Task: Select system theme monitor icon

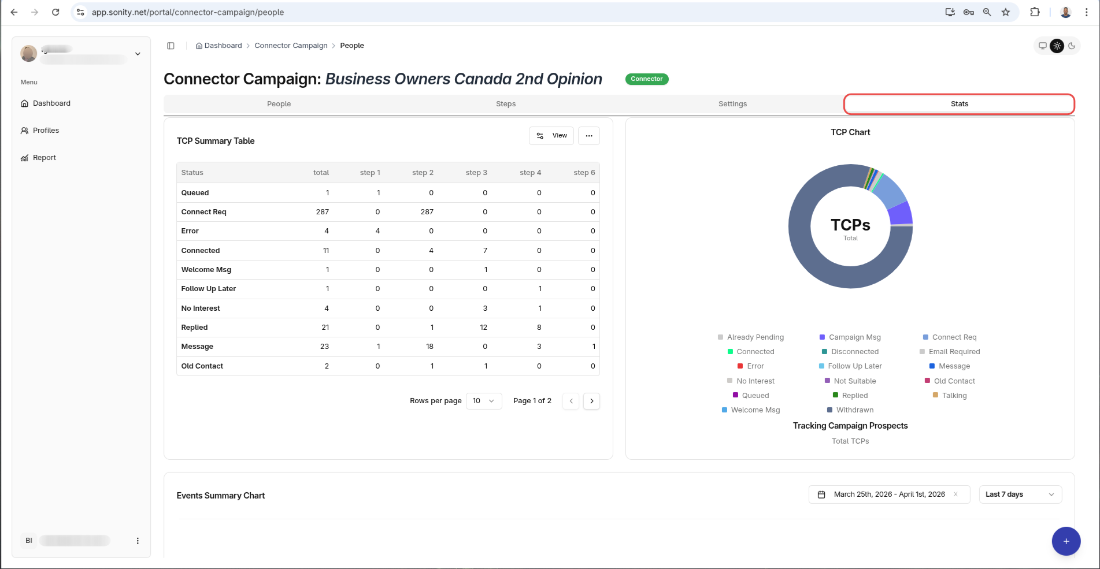Action: coord(1043,46)
